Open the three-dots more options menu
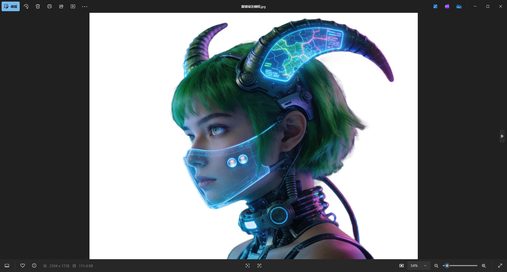 point(85,6)
